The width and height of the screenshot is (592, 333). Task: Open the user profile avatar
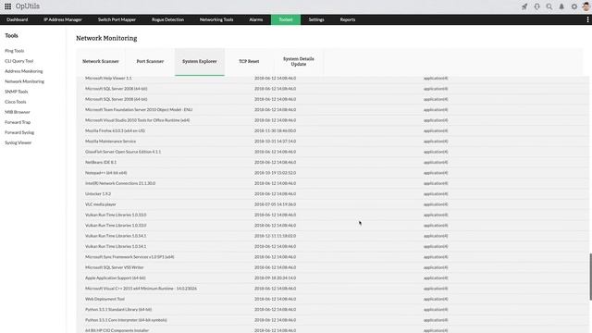tap(586, 6)
